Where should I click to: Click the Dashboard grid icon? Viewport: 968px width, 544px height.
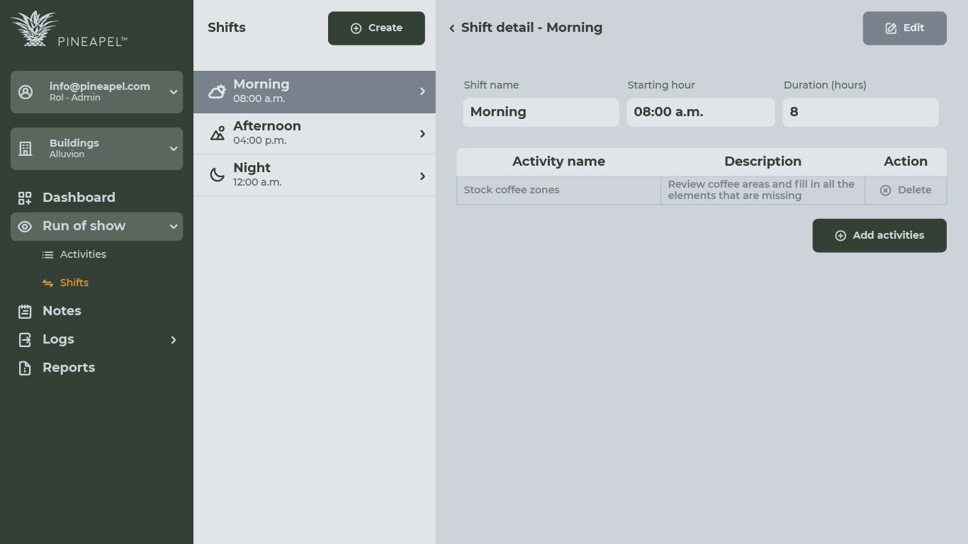click(x=25, y=198)
